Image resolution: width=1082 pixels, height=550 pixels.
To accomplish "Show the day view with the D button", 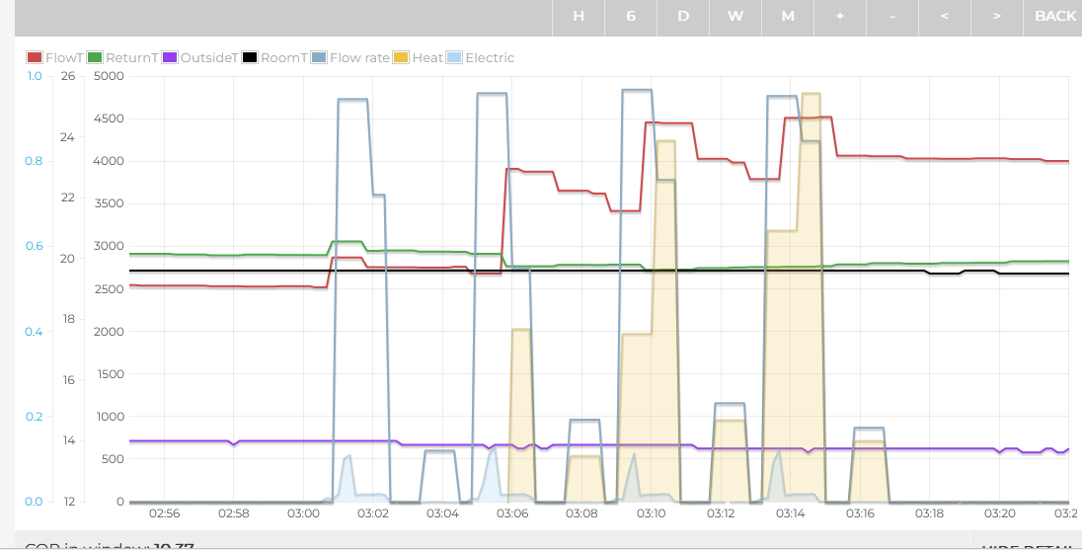I will coord(683,17).
